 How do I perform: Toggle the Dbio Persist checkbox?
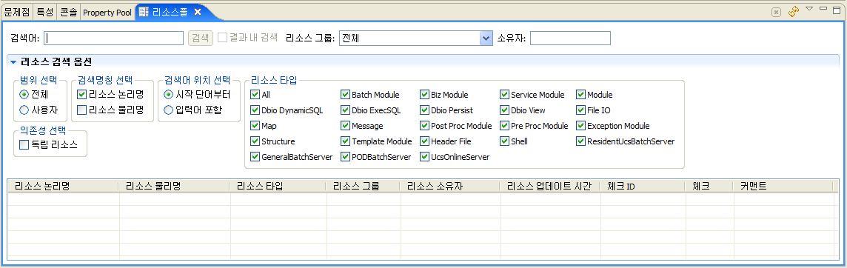pyautogui.click(x=424, y=110)
